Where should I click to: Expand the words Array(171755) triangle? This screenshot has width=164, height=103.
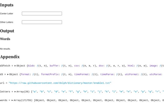coord(12,100)
